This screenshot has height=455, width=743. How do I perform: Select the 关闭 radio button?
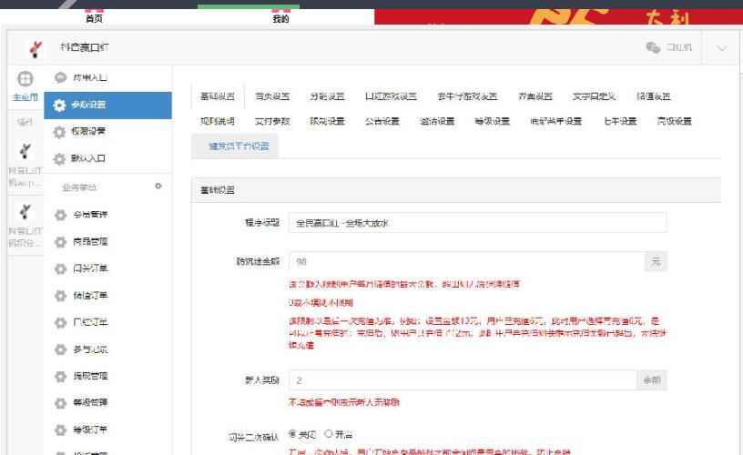click(x=292, y=434)
